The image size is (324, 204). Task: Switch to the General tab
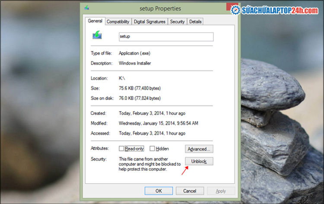95,21
